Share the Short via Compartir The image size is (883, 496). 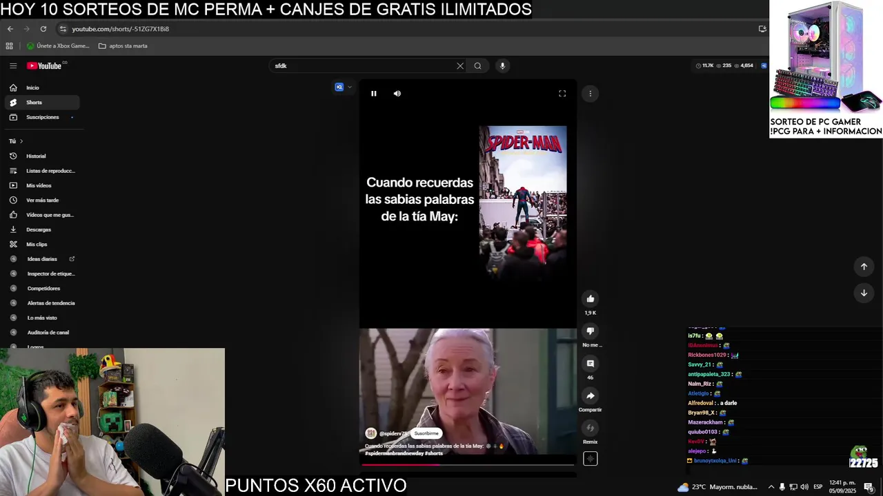click(591, 396)
